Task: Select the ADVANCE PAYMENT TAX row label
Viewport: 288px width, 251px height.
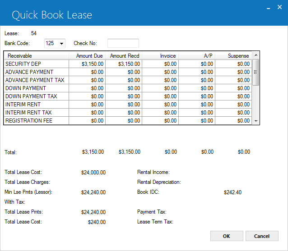Action: (x=36, y=80)
